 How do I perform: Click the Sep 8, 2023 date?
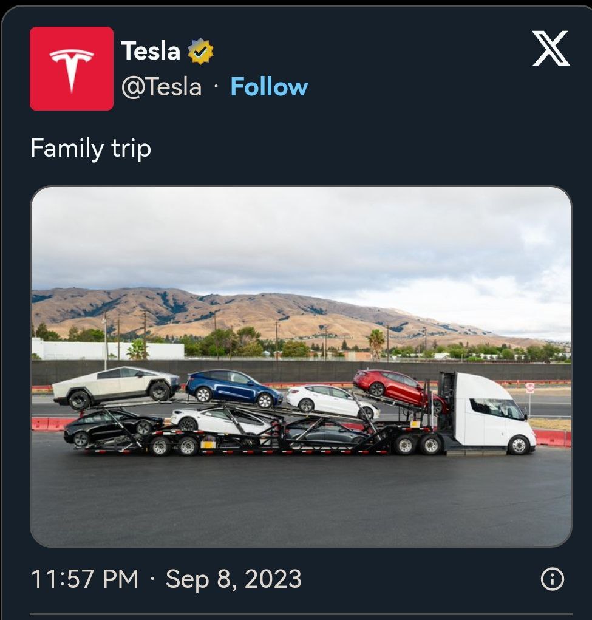(x=233, y=579)
